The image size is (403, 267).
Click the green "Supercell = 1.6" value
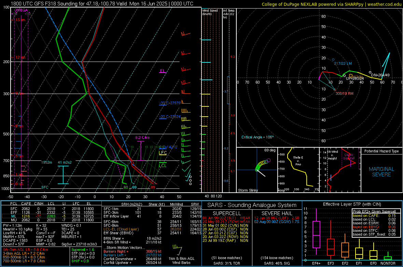pos(83,250)
